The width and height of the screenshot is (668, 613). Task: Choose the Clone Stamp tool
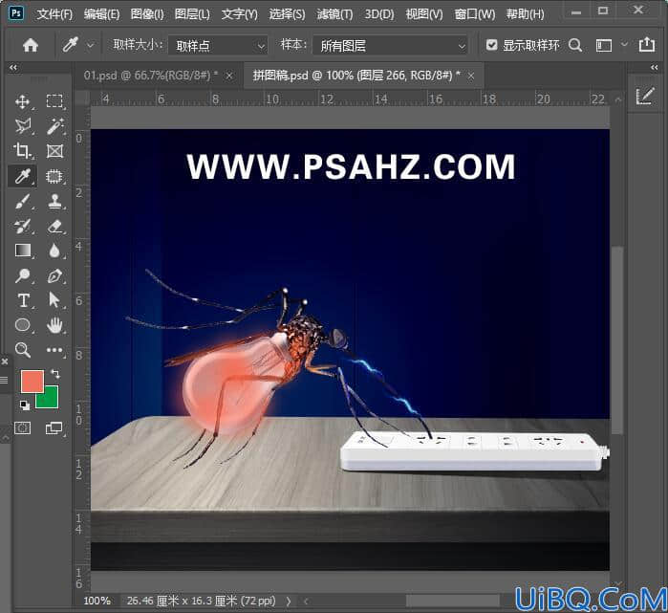[55, 201]
